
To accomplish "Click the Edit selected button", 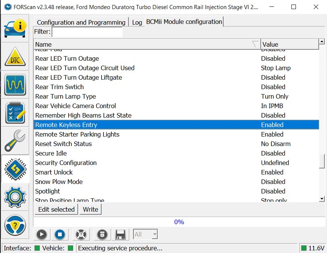I will click(x=56, y=209).
